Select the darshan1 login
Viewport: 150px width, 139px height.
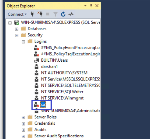tap(49, 66)
